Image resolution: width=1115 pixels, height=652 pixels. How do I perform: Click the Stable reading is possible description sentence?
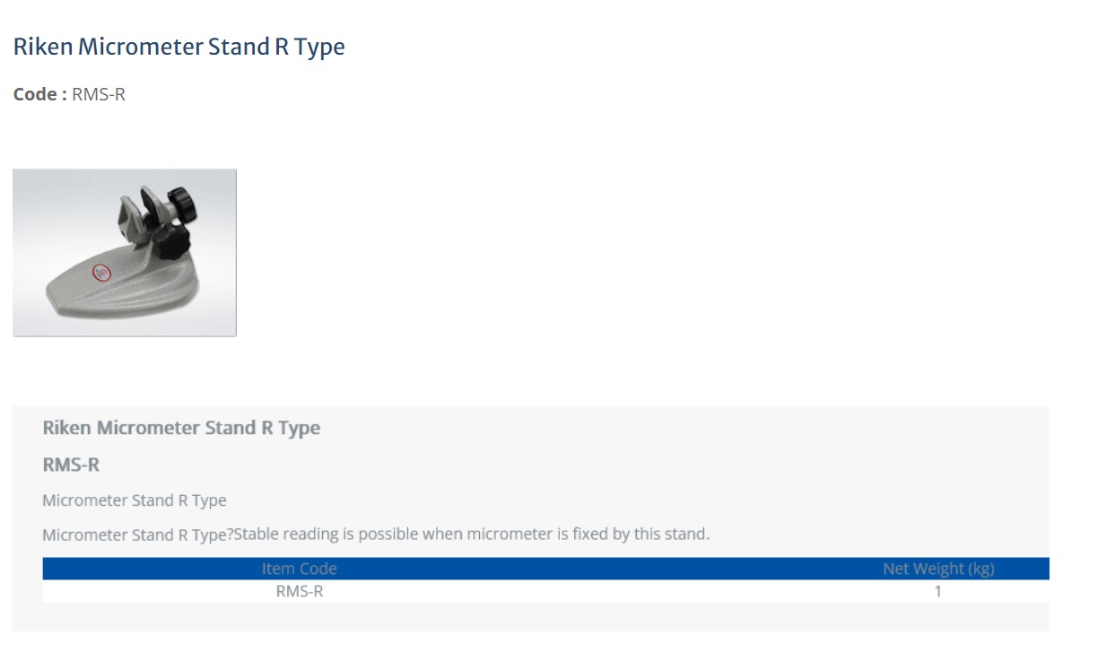coord(471,535)
